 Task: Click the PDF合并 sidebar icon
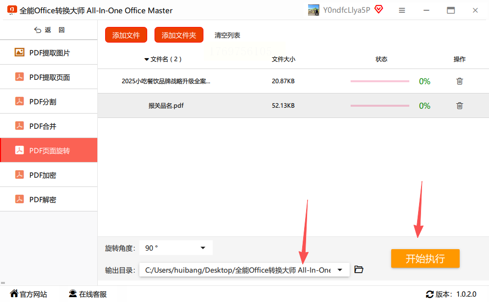point(20,125)
